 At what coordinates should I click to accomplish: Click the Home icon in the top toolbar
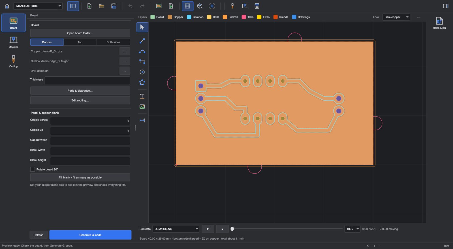point(7,6)
